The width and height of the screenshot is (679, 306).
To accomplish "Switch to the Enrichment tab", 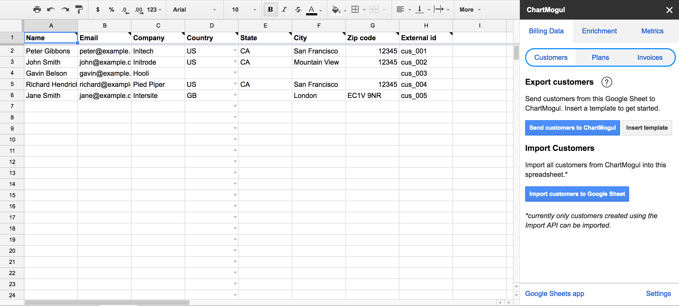I will (599, 31).
